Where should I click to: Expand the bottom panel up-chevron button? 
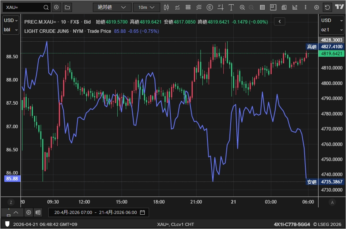[x=16, y=212]
